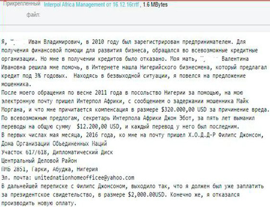This screenshot has width=270, height=207.
Task: Click the 1.6 MBytes file size text
Action: (x=155, y=5)
